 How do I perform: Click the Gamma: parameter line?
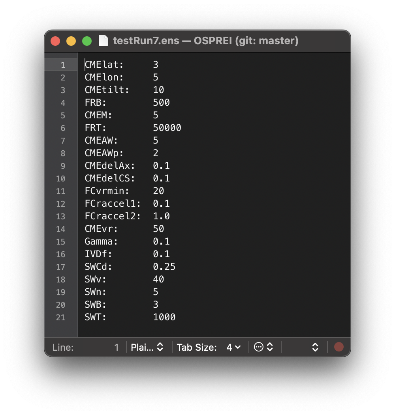[x=101, y=241]
